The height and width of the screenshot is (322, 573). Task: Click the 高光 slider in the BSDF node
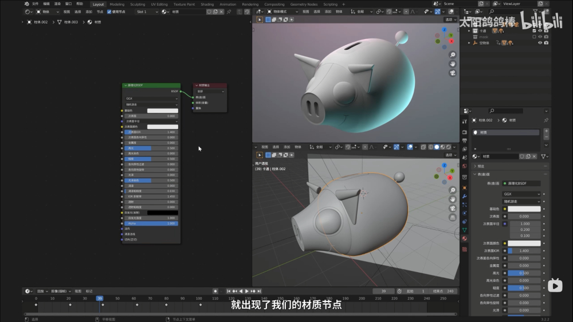151,148
